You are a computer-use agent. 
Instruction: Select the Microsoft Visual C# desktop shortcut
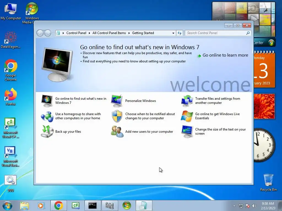pos(11,128)
